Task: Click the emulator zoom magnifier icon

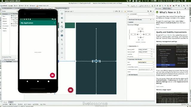Action: [x=62, y=40]
